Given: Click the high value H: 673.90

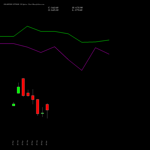Looking at the screenshot, I should click(x=77, y=8).
